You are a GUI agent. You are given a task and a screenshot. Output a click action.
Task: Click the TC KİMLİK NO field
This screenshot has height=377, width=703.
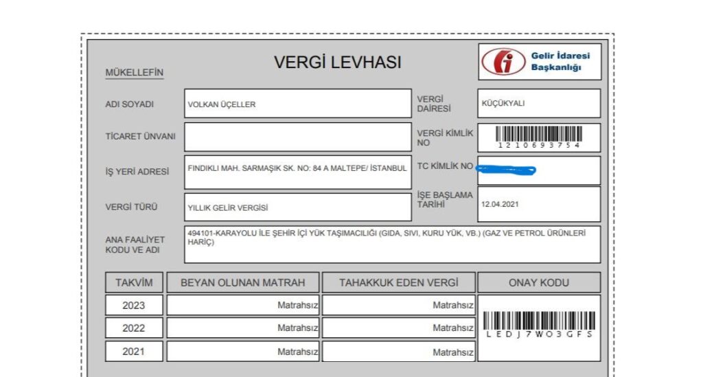click(x=539, y=171)
